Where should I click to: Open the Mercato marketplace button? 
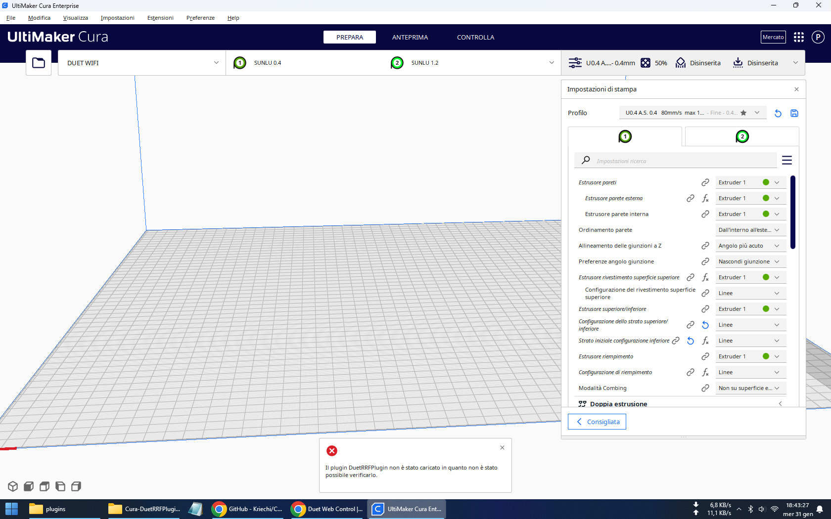773,37
